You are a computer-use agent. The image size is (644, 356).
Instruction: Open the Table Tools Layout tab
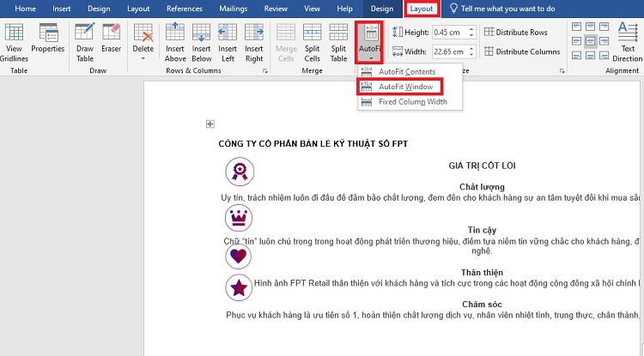pos(422,9)
